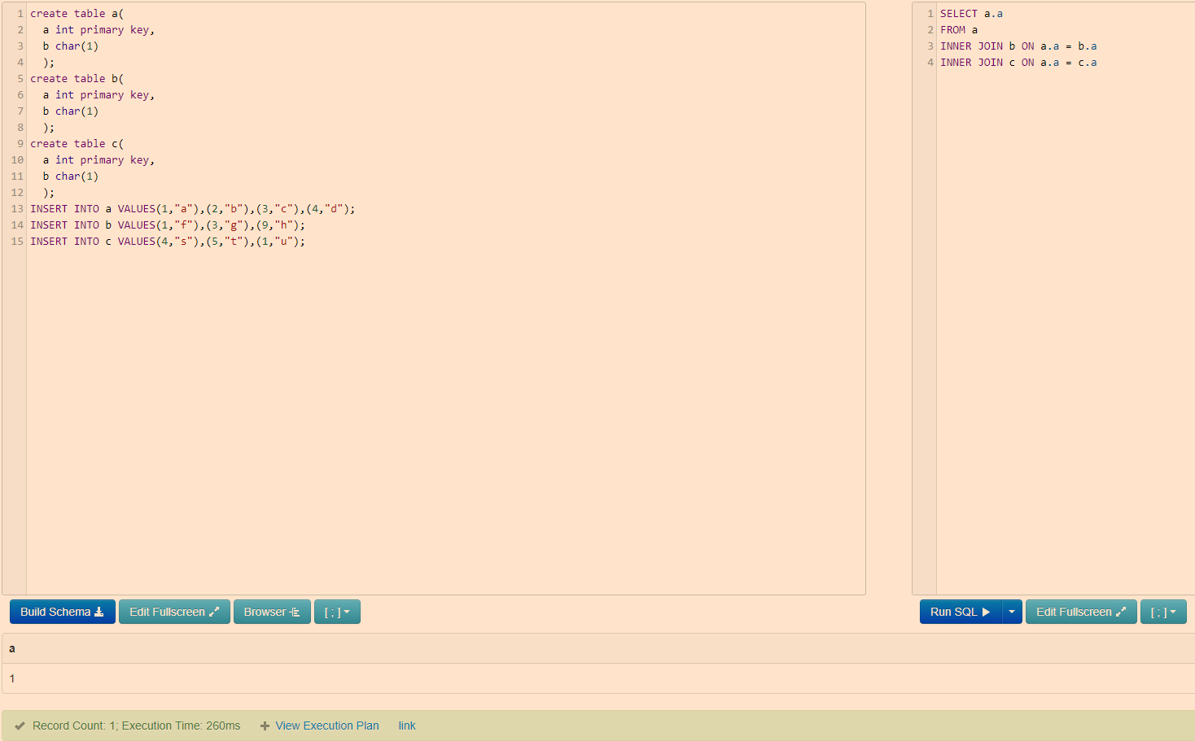
Task: Click schema editor line 12 closing parenthesis
Action: 49,193
